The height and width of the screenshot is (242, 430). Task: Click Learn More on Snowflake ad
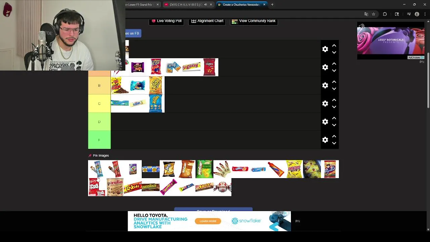coord(208,221)
